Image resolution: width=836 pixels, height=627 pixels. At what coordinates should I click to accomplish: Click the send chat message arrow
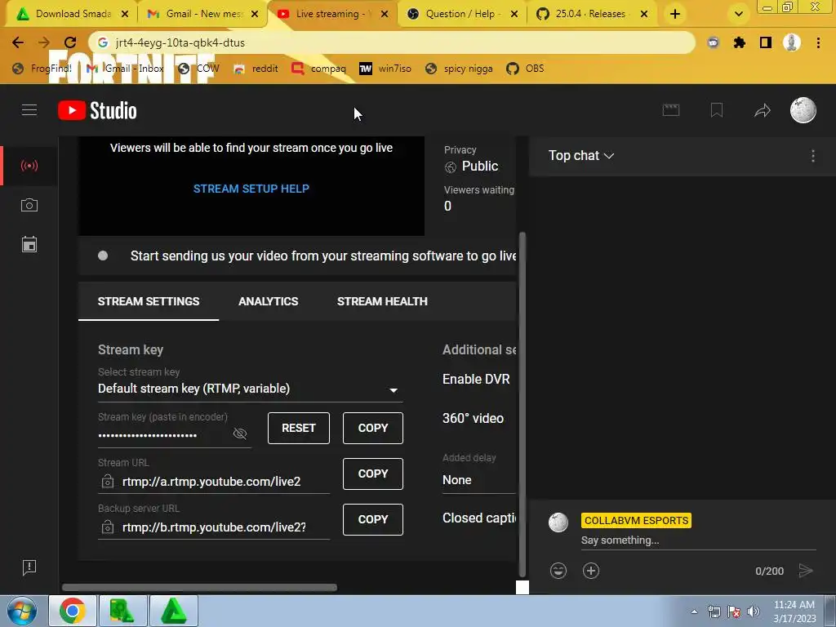(x=806, y=571)
